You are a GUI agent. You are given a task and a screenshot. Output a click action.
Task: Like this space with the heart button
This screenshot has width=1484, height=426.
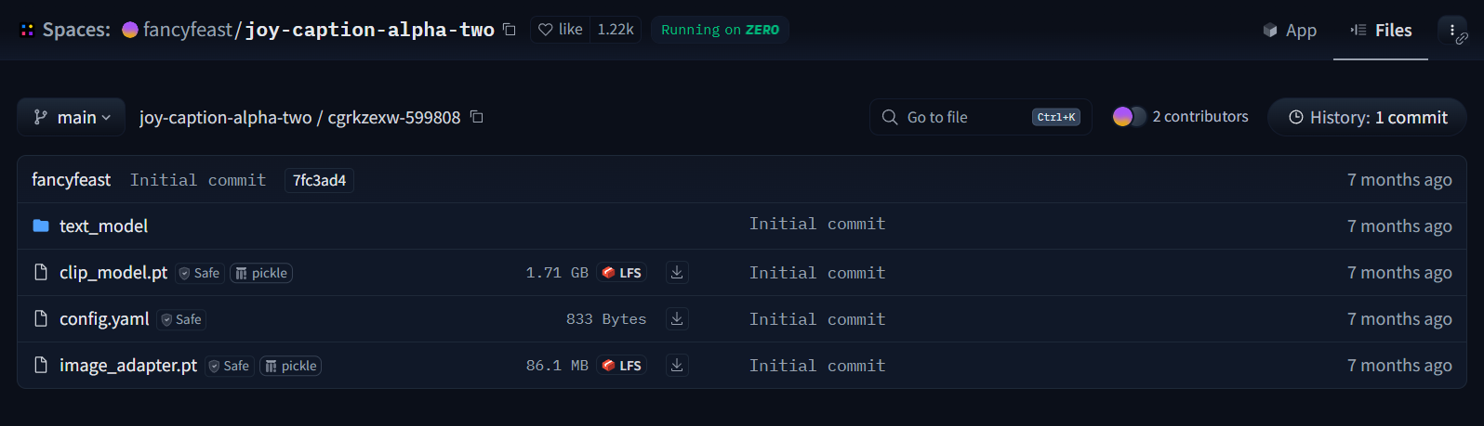tap(561, 30)
